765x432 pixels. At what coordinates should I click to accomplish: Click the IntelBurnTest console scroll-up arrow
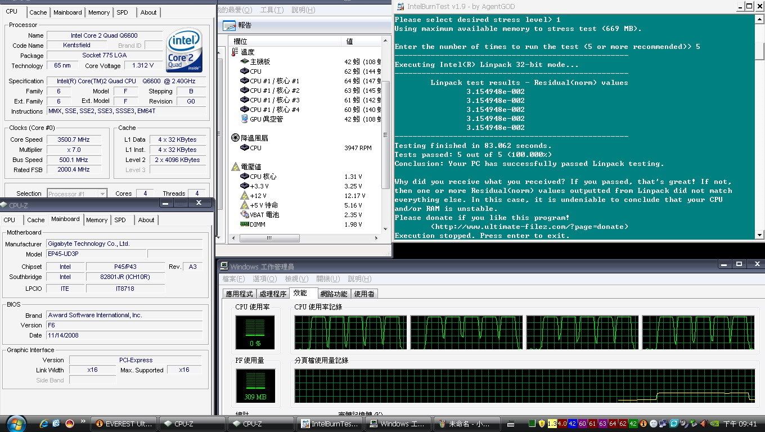pyautogui.click(x=759, y=19)
